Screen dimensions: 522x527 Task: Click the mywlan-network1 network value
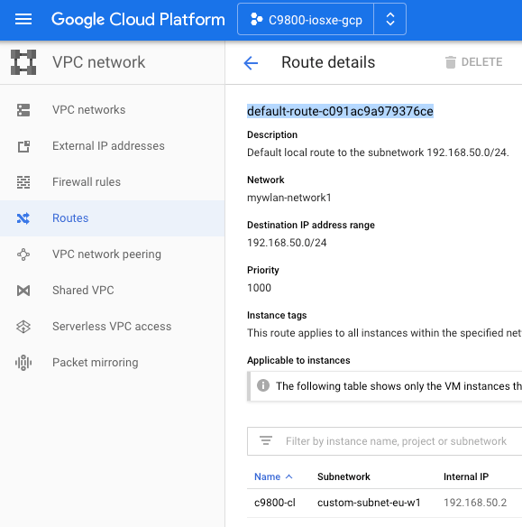pyautogui.click(x=289, y=198)
